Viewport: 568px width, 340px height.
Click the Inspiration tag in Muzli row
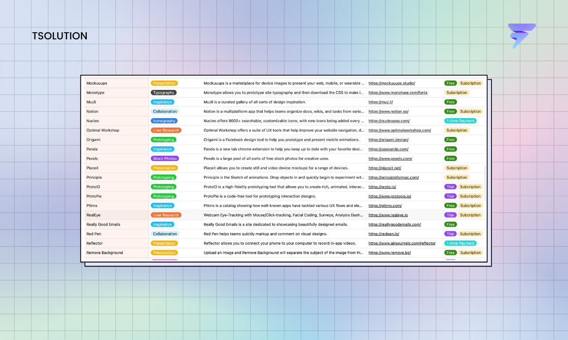tap(162, 102)
